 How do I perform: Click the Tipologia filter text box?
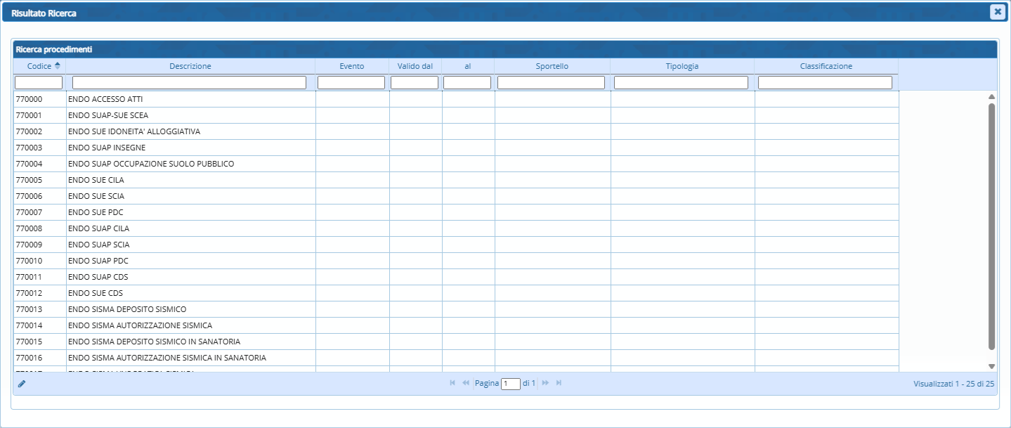(x=681, y=83)
